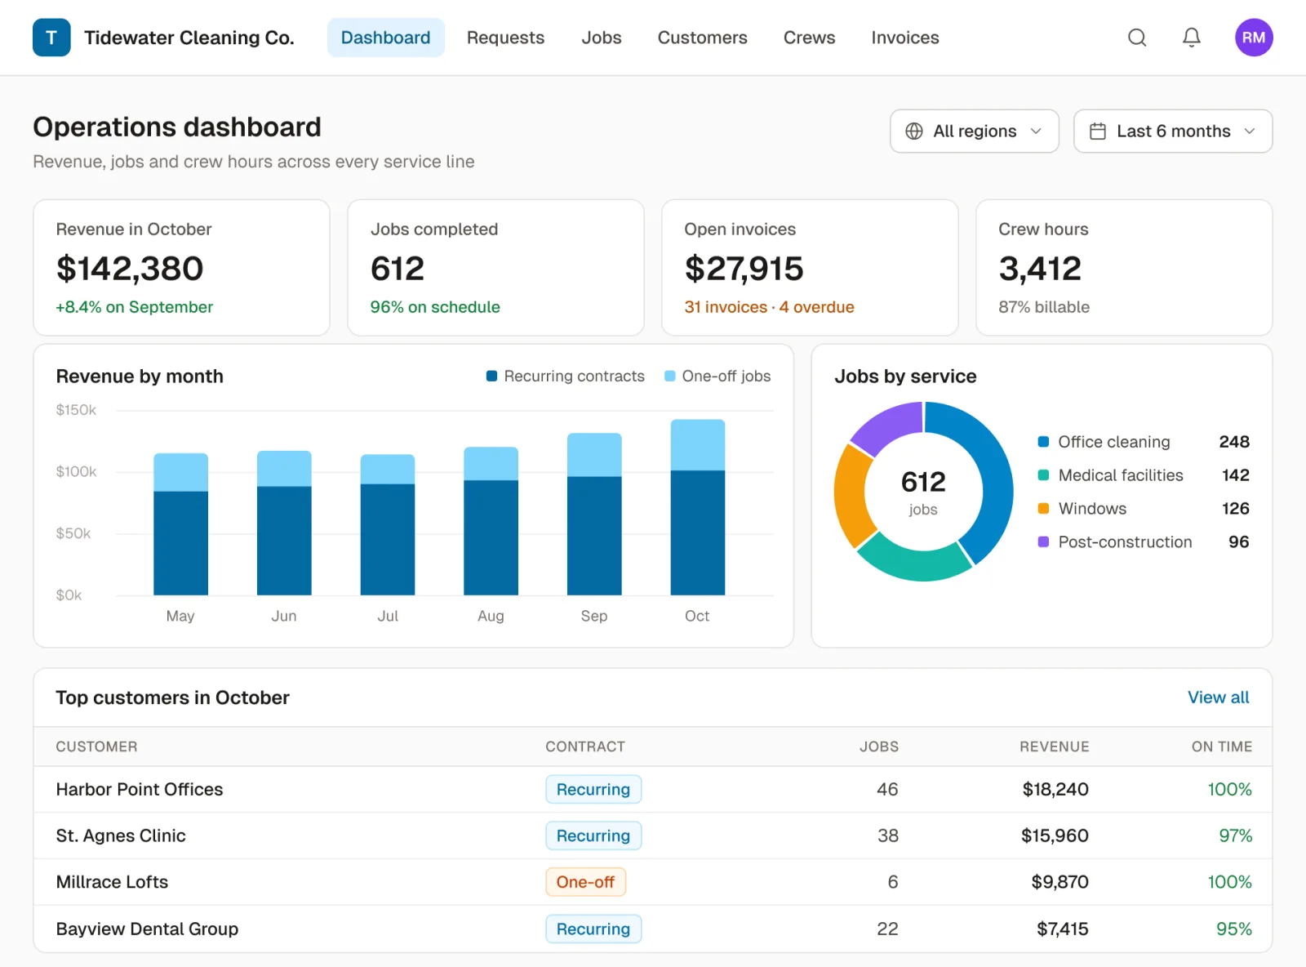Click the globe icon in regions filter
The height and width of the screenshot is (967, 1306).
click(x=914, y=131)
